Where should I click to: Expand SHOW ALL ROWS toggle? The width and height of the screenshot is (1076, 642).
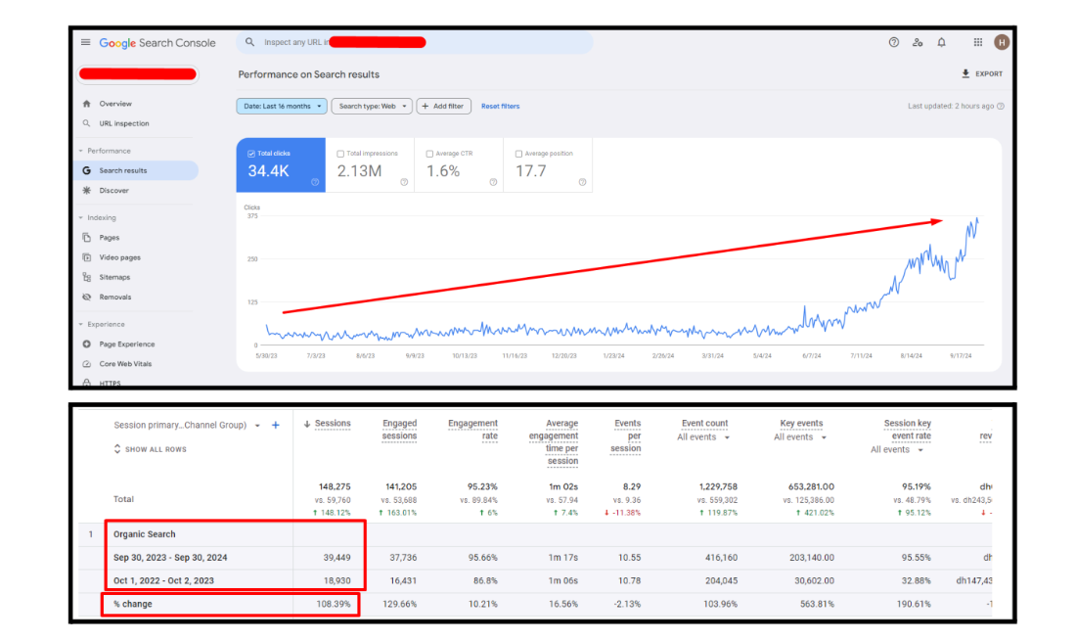150,449
